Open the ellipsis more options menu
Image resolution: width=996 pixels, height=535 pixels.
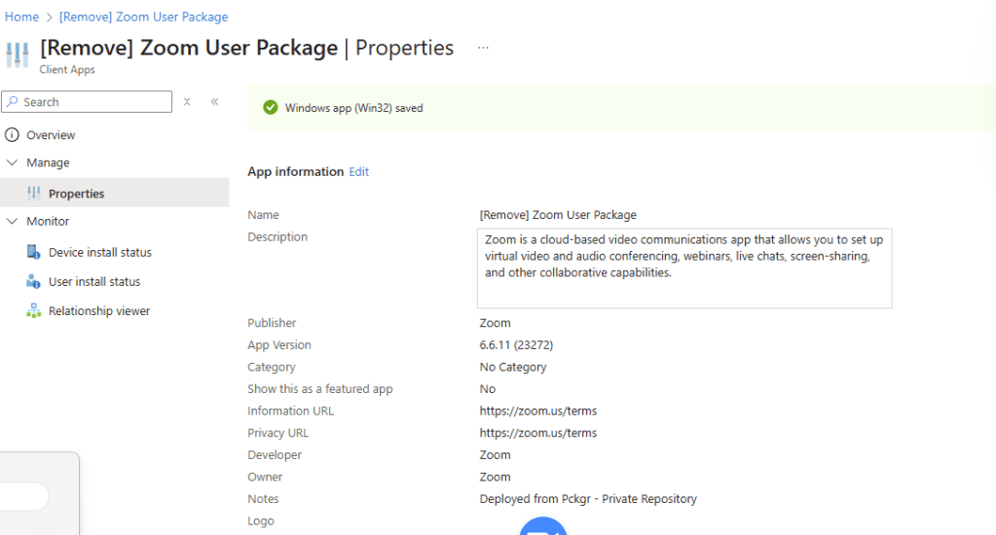click(483, 48)
